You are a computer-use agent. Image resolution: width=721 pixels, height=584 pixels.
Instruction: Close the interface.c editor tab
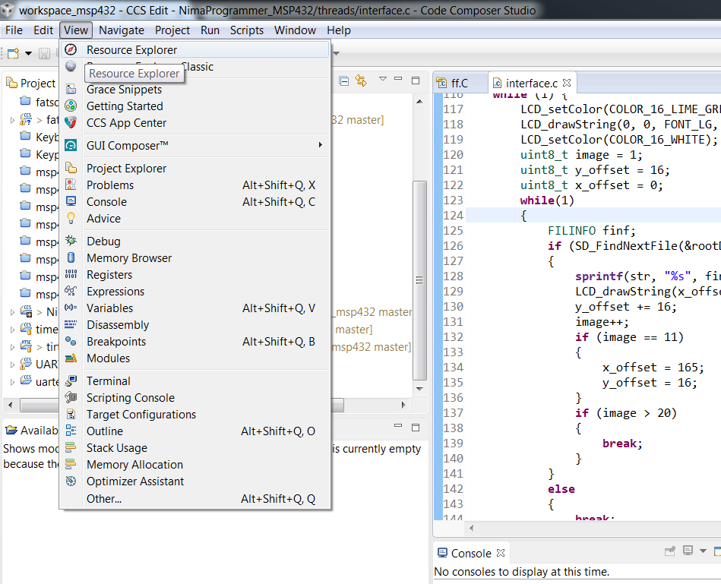click(x=567, y=83)
